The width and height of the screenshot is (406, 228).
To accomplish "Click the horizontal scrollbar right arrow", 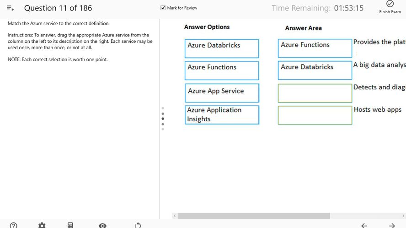I will pos(403,216).
